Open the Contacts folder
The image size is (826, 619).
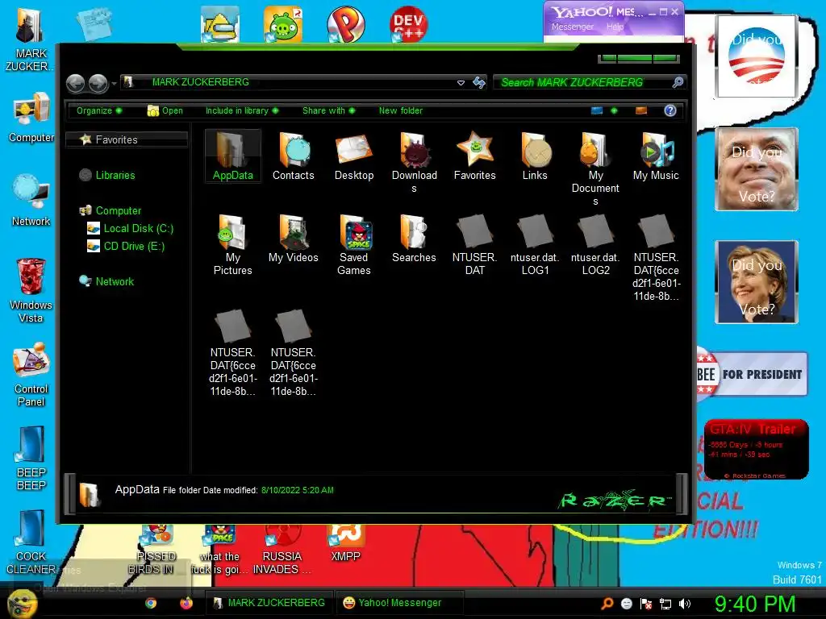click(294, 156)
